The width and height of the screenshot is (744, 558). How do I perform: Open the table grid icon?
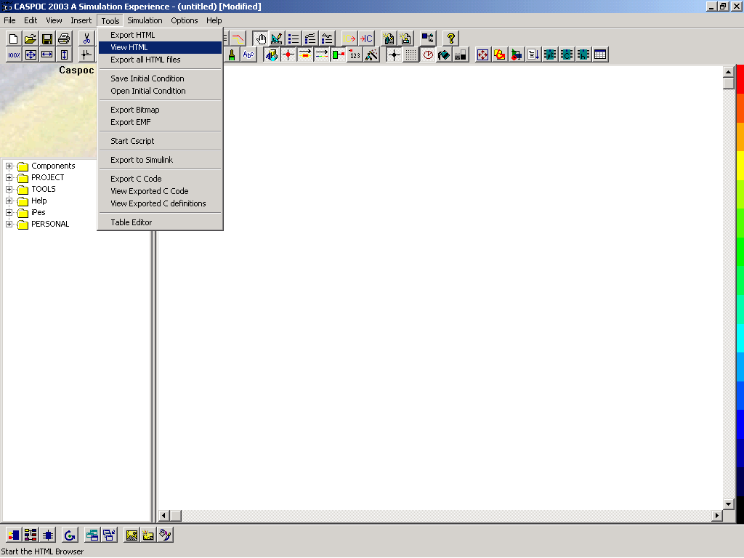pos(599,54)
